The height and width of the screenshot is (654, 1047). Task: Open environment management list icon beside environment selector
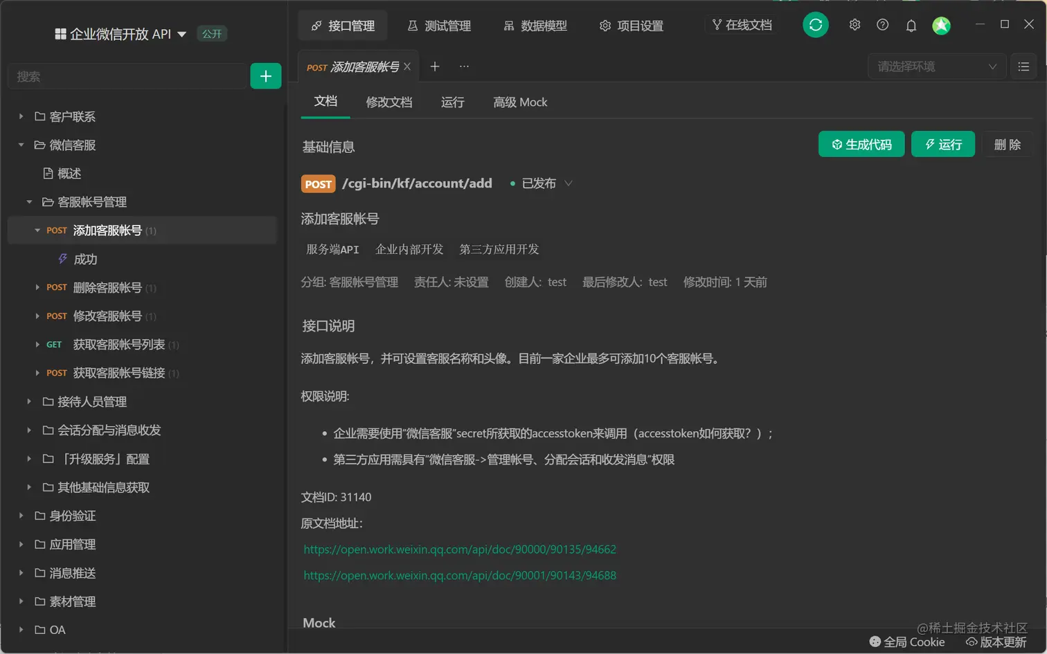click(x=1025, y=66)
